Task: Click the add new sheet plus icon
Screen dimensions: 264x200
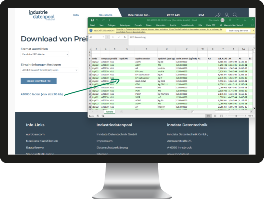Action: pos(122,112)
